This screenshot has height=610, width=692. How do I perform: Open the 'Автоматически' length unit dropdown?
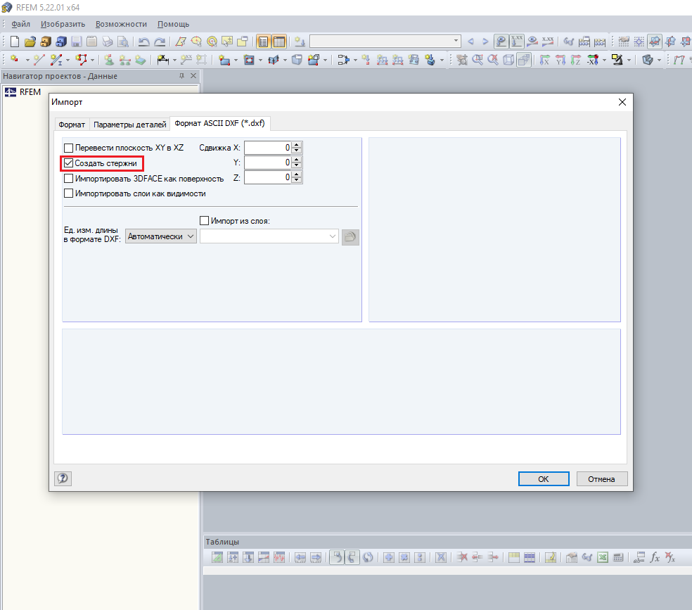click(x=161, y=236)
